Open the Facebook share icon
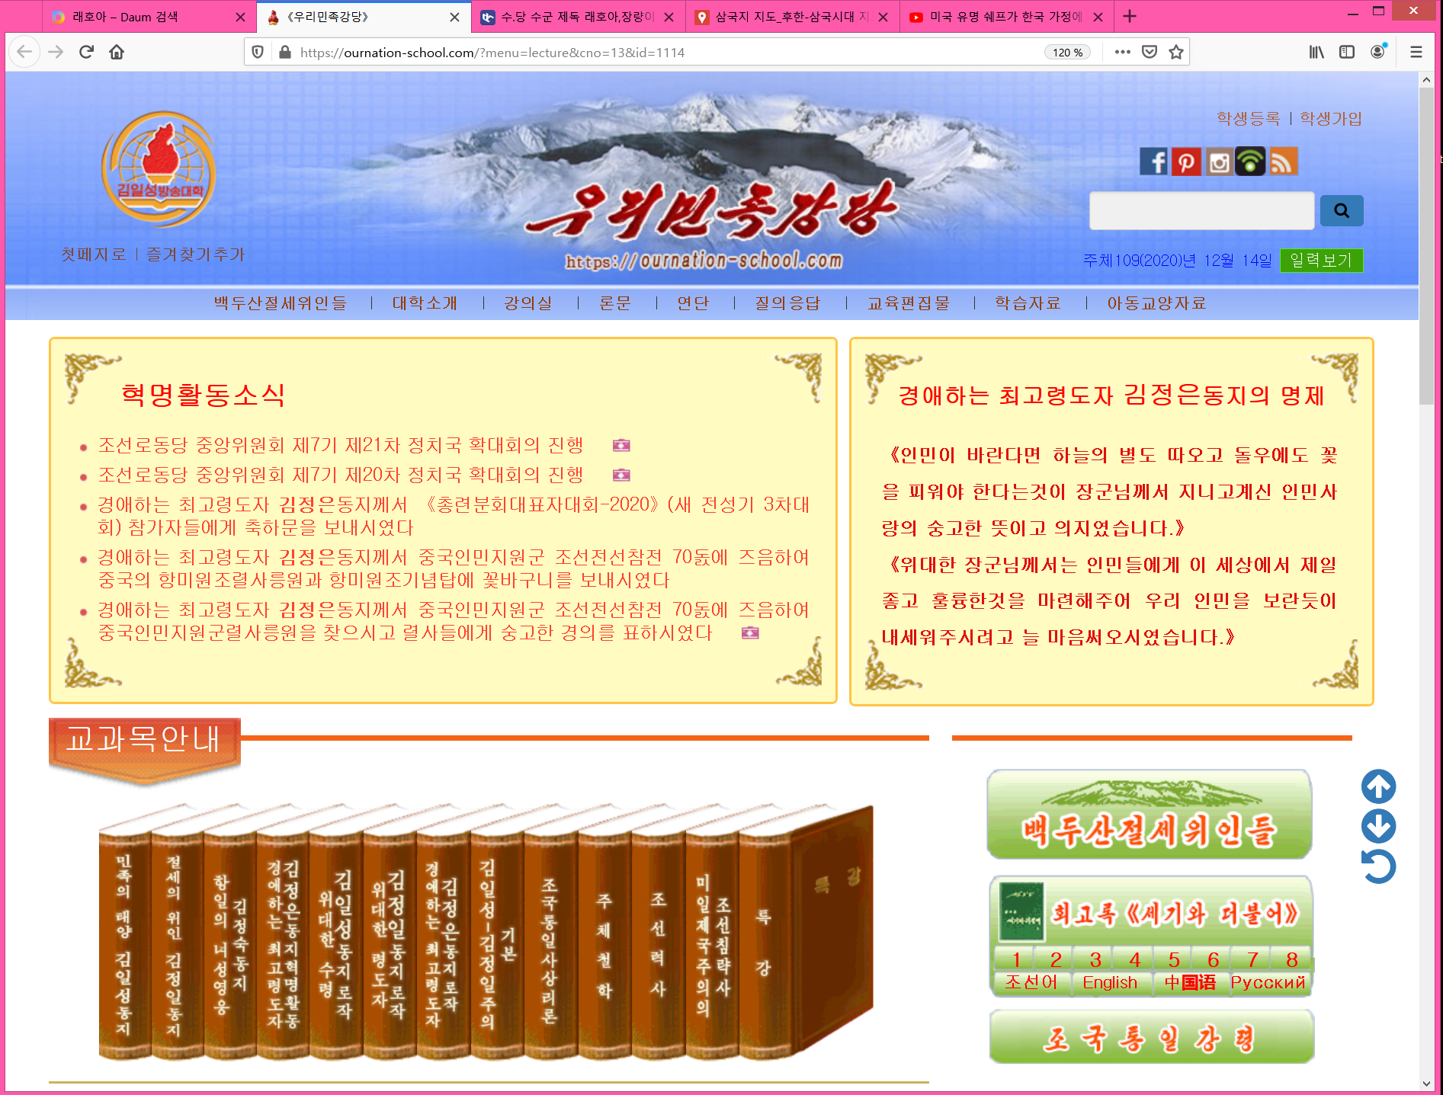1443x1095 pixels. 1153,162
